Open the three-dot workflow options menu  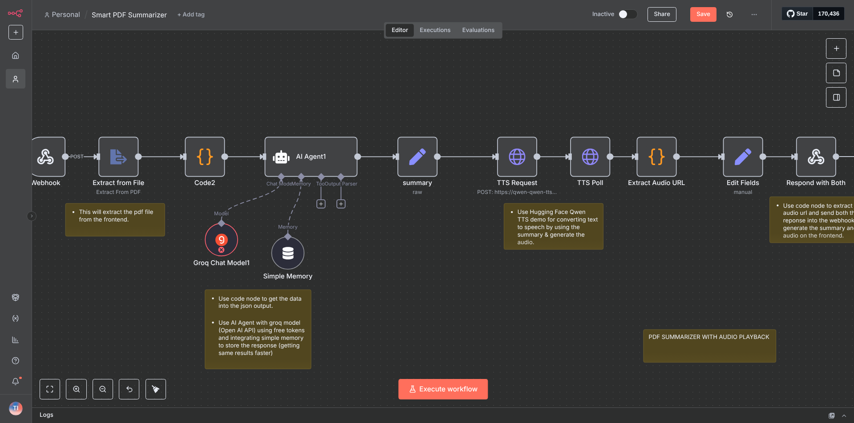pos(754,15)
